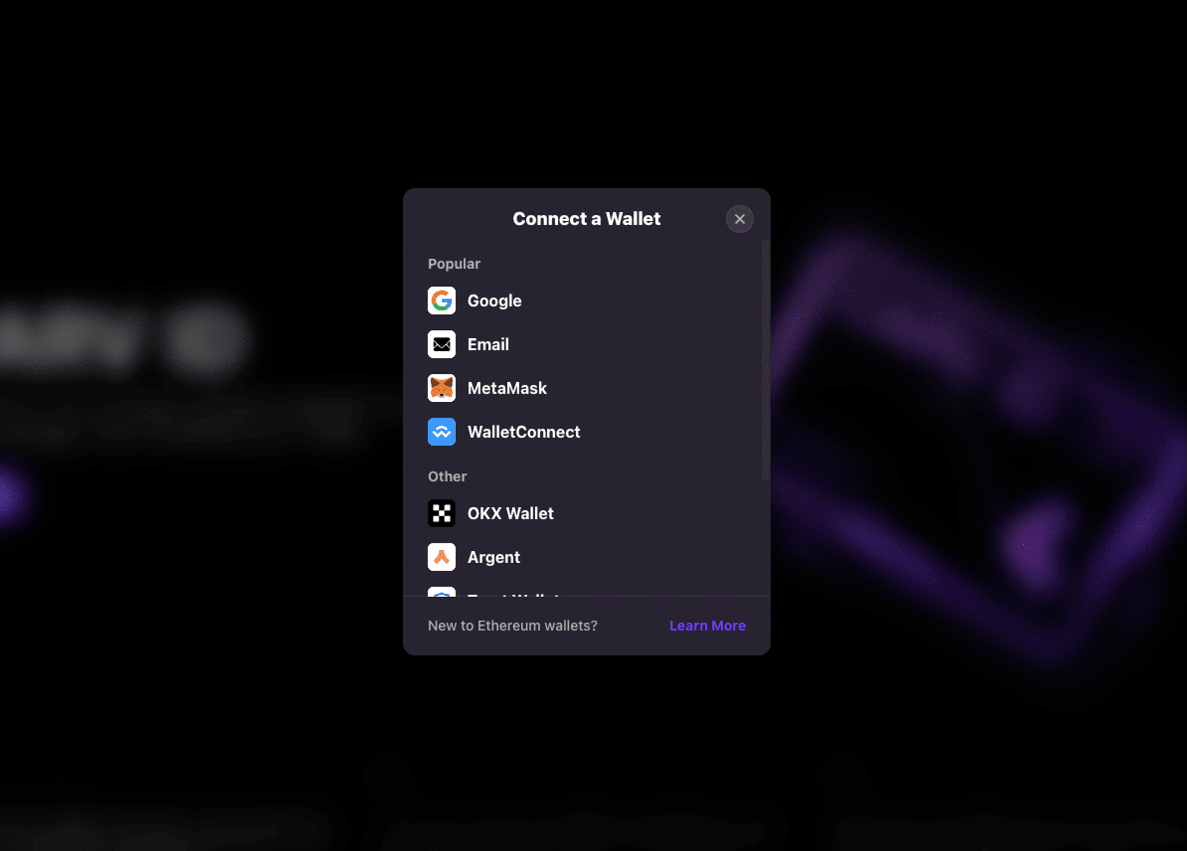Sign in with the Google text option
This screenshot has height=851, width=1187.
click(494, 301)
